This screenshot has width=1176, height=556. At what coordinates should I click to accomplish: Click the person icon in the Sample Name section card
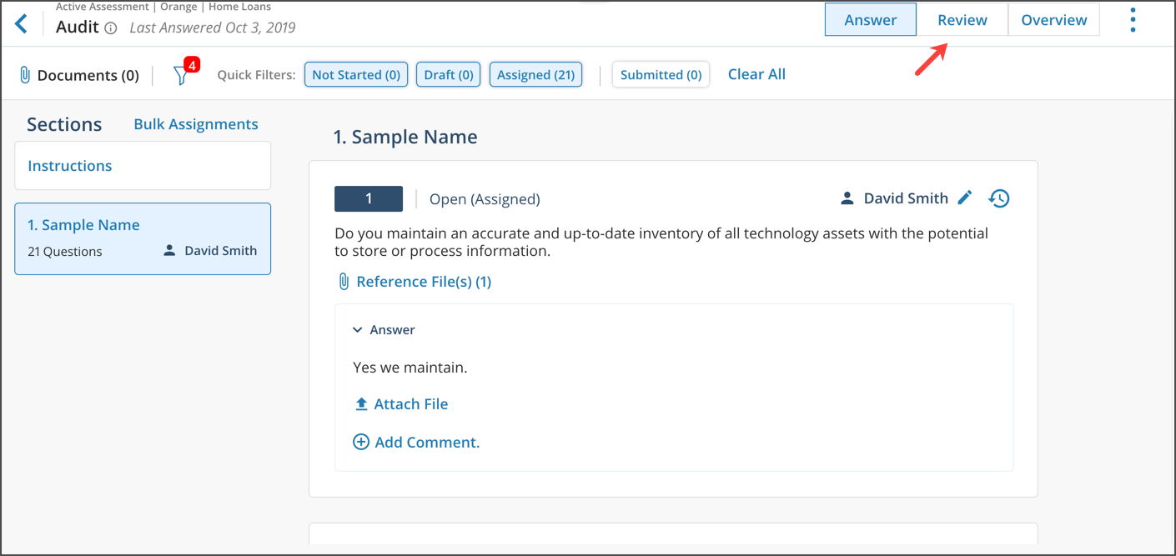pyautogui.click(x=169, y=250)
